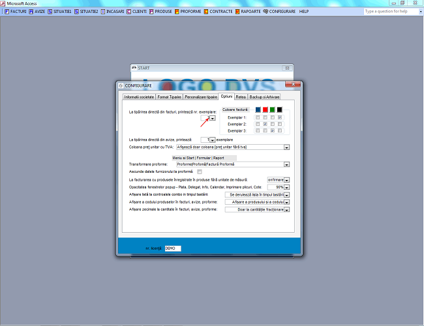This screenshot has width=424, height=326.
Task: Open the HELP menu
Action: [304, 11]
